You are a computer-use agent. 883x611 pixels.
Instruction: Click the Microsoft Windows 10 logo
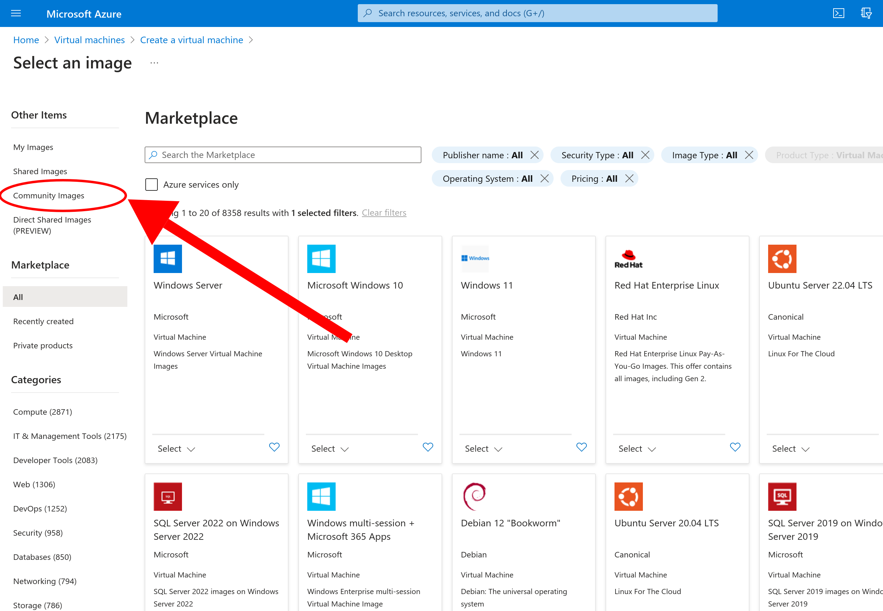coord(321,259)
